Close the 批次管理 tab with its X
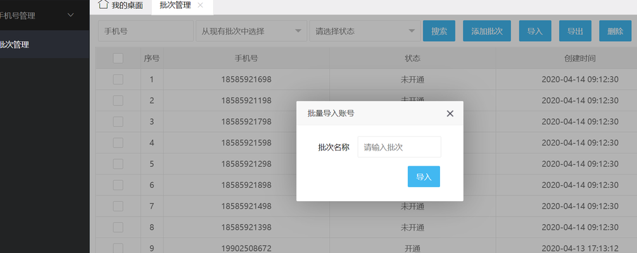The width and height of the screenshot is (637, 253). click(x=200, y=5)
